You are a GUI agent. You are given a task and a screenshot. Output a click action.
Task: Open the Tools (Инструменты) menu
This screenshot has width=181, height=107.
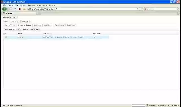click(42, 5)
